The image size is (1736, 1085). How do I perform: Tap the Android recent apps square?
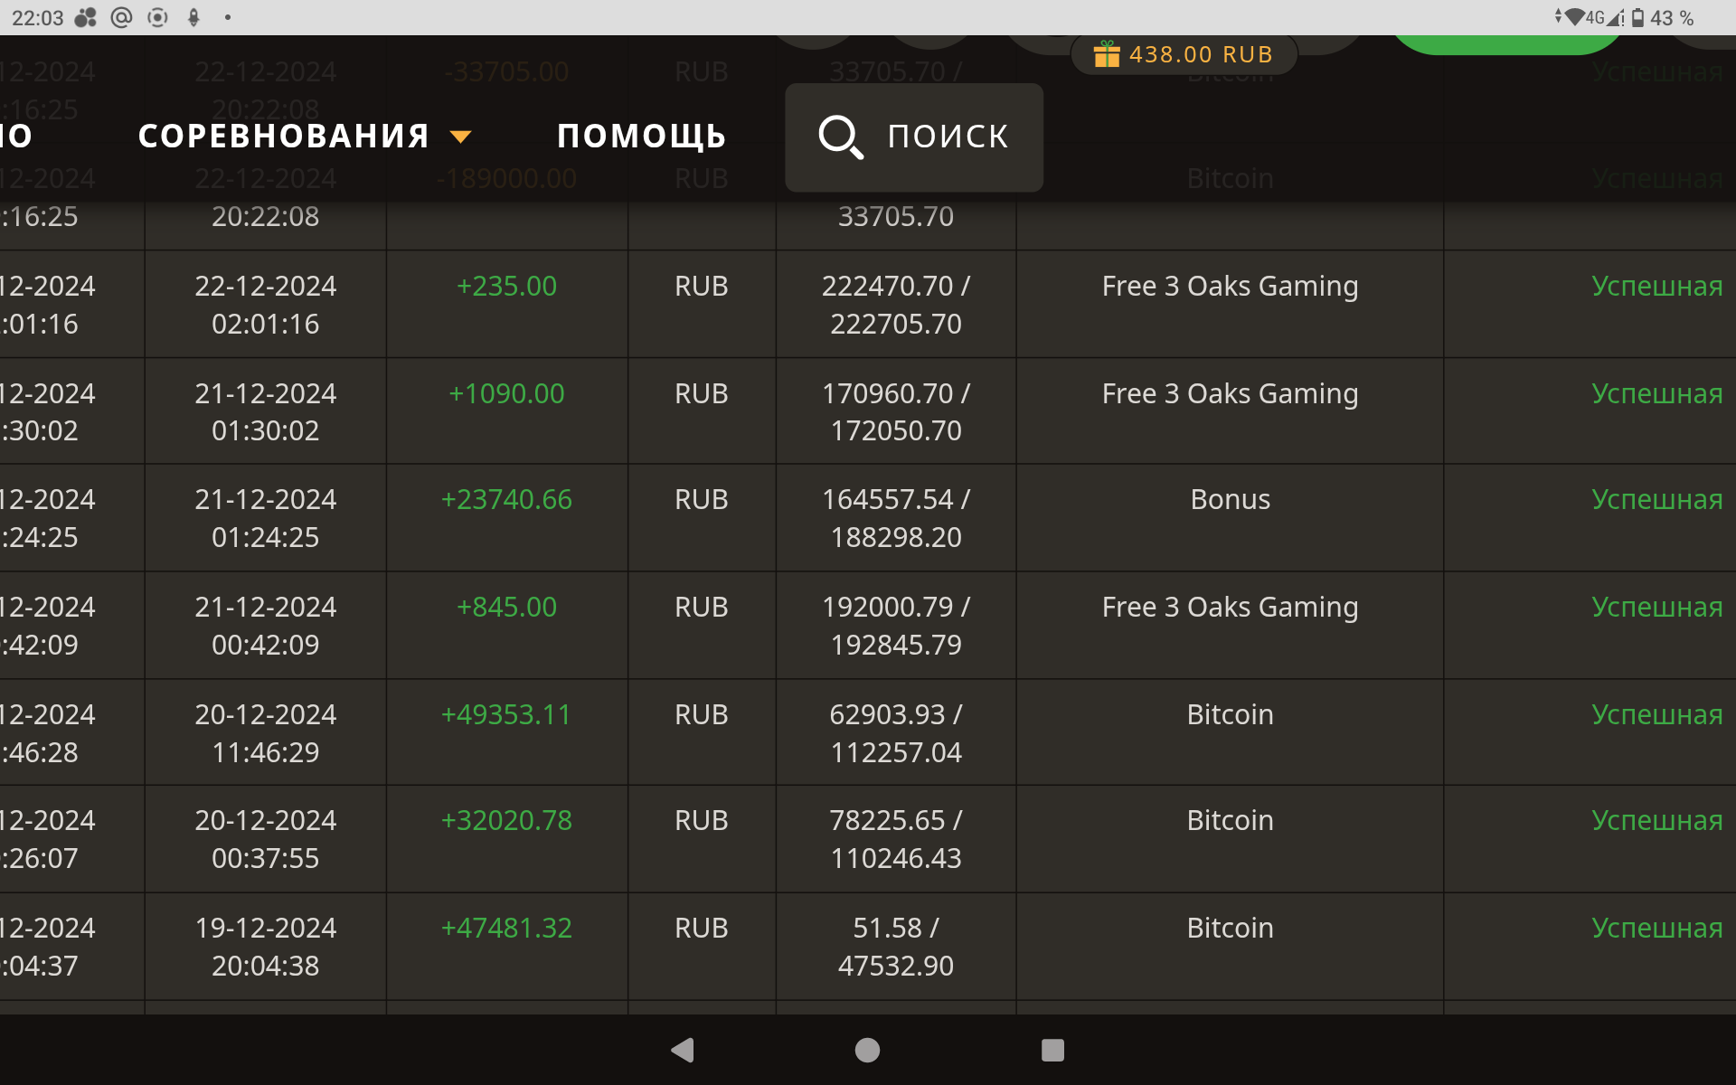point(1052,1050)
